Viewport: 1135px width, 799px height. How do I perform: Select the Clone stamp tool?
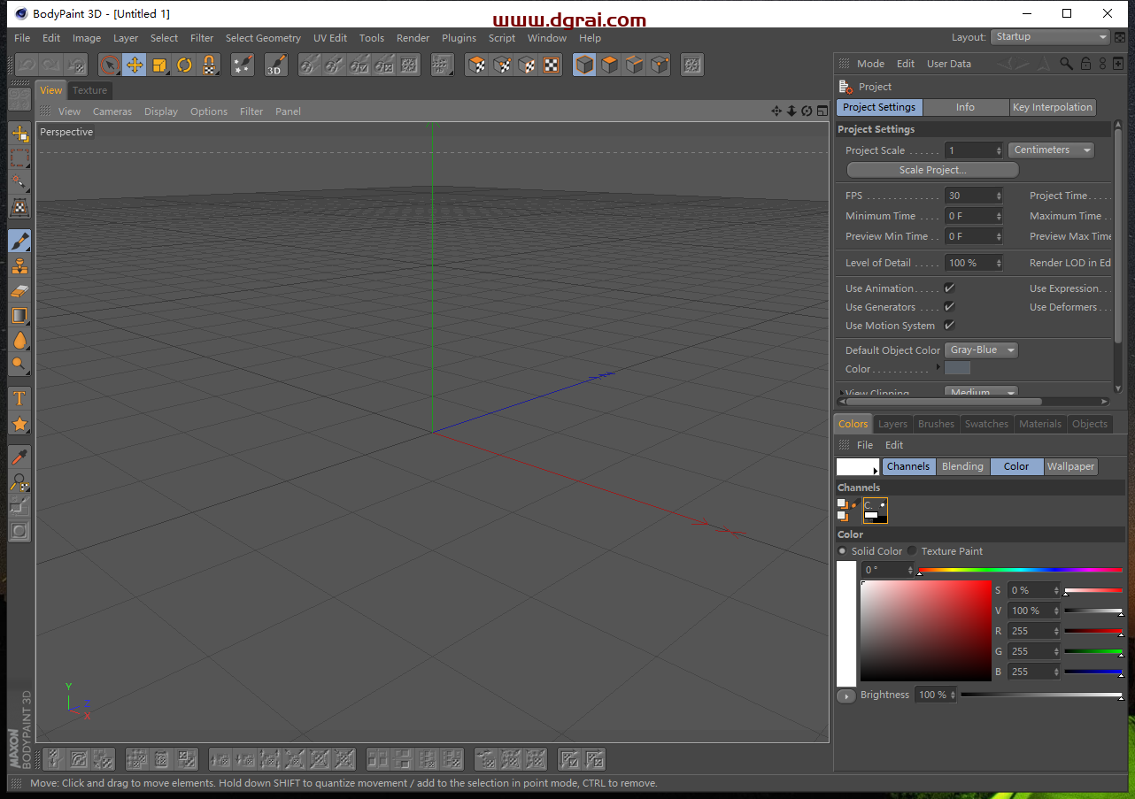(19, 265)
